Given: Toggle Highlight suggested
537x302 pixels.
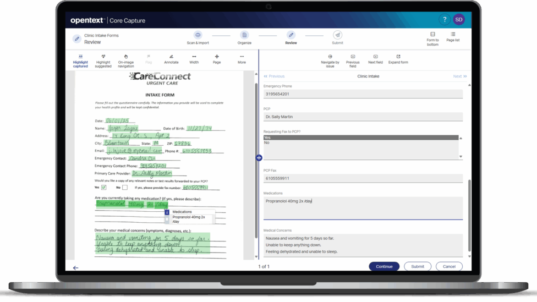Looking at the screenshot, I should click(103, 61).
